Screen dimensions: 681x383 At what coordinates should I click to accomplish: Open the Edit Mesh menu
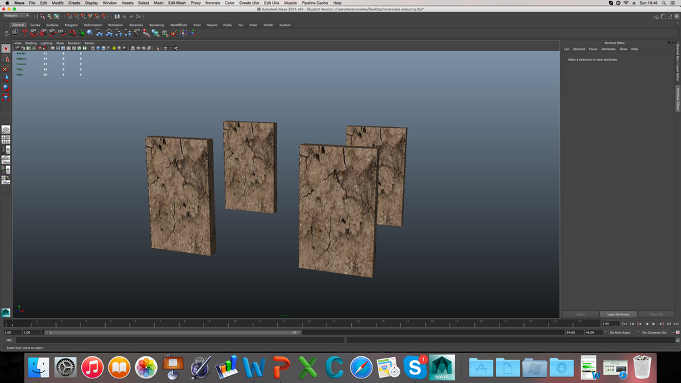177,3
